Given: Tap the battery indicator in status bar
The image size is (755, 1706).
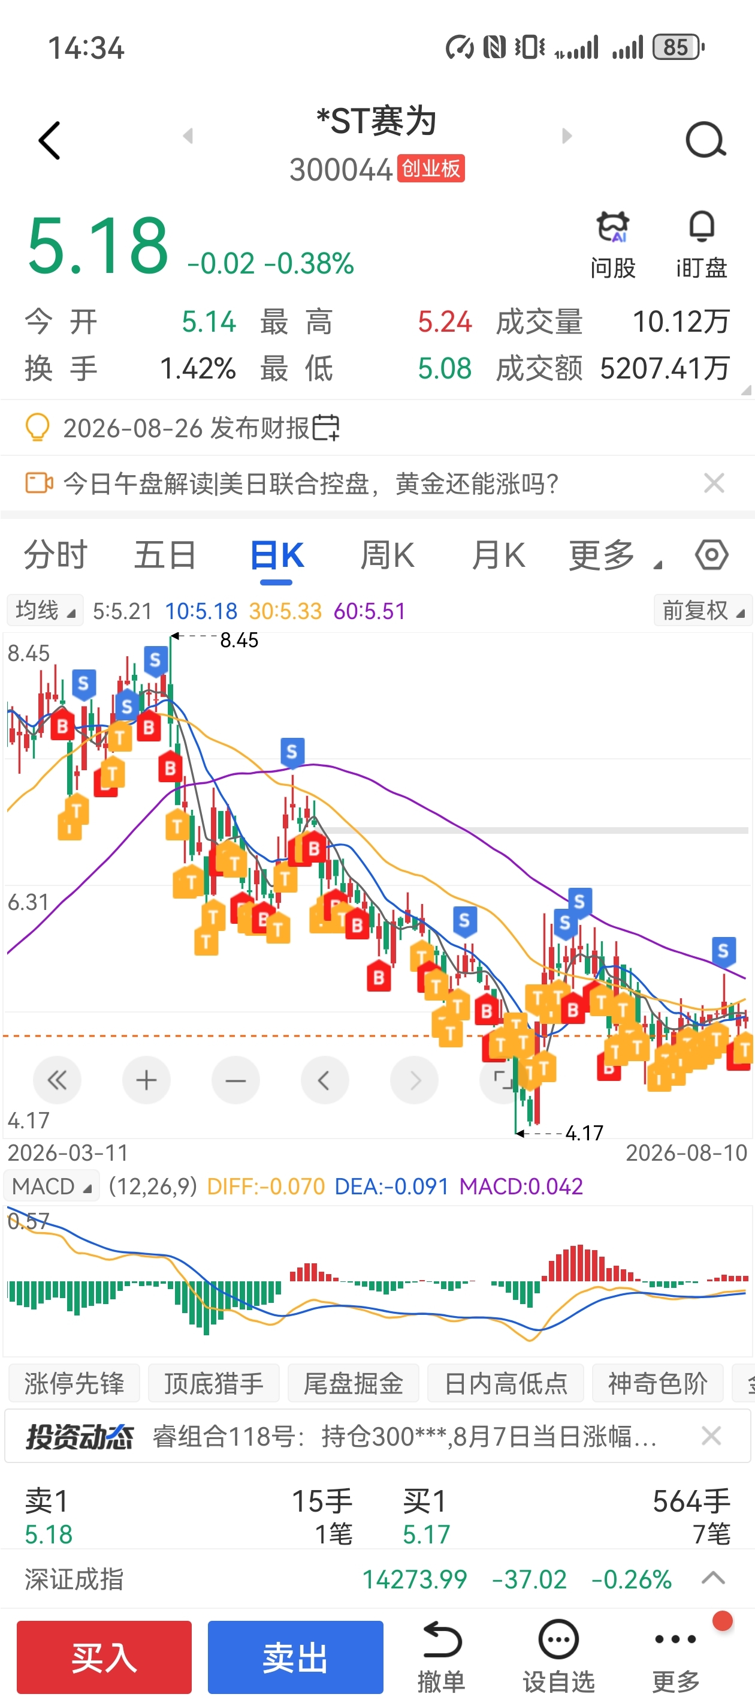Looking at the screenshot, I should click(678, 47).
